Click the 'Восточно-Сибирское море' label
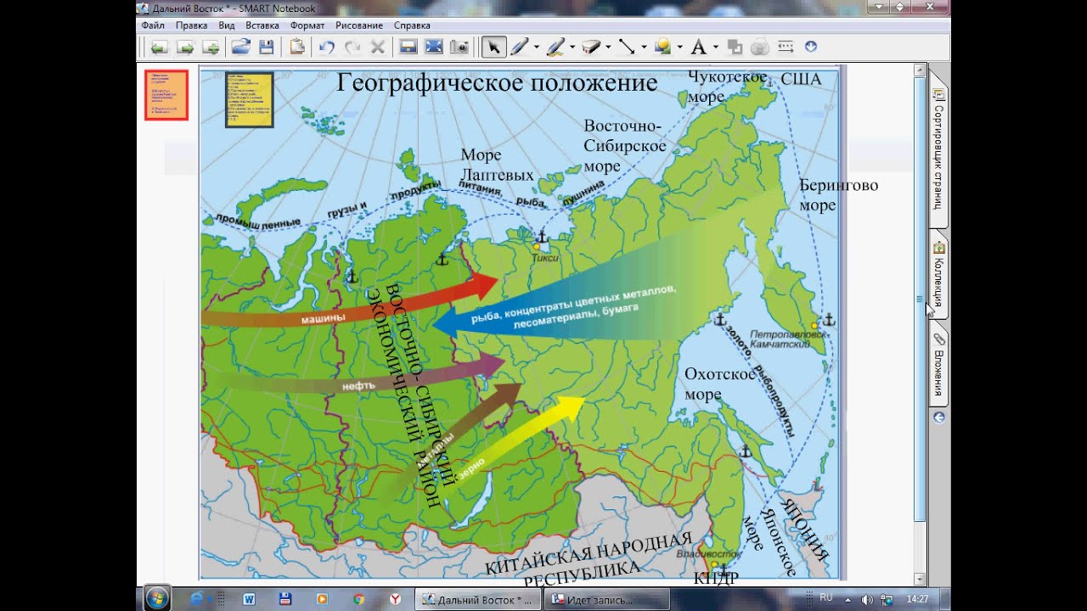 point(625,145)
